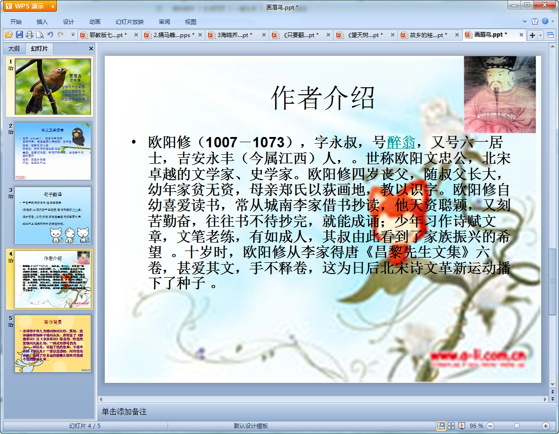Save the presentation with floppy icon
Viewport: 559px width, 434px height.
19,35
